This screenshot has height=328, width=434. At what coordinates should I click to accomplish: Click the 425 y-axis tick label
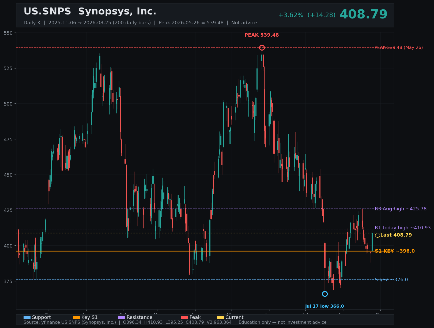pos(8,210)
